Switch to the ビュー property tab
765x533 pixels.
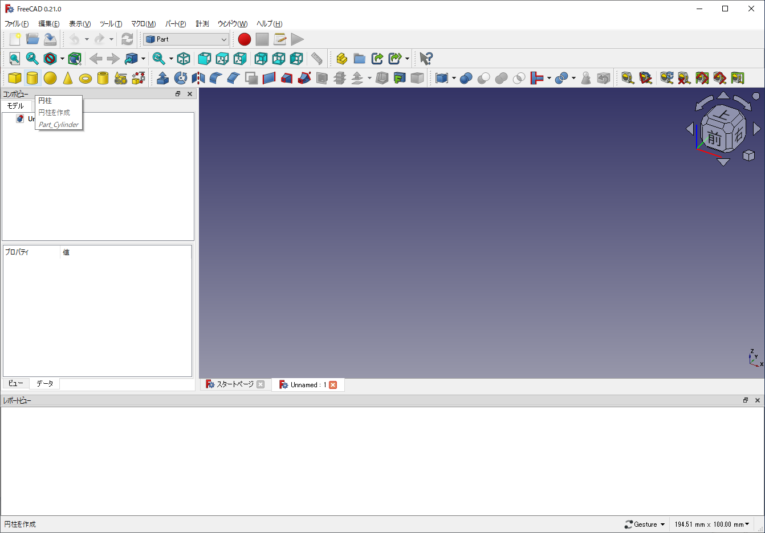16,384
